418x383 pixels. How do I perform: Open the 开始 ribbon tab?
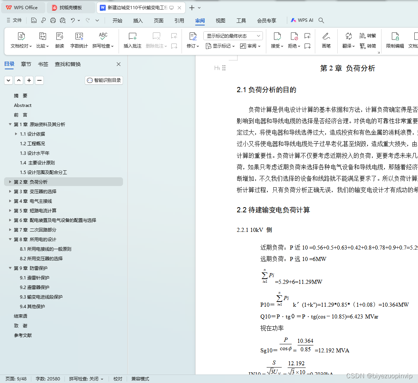tap(117, 21)
